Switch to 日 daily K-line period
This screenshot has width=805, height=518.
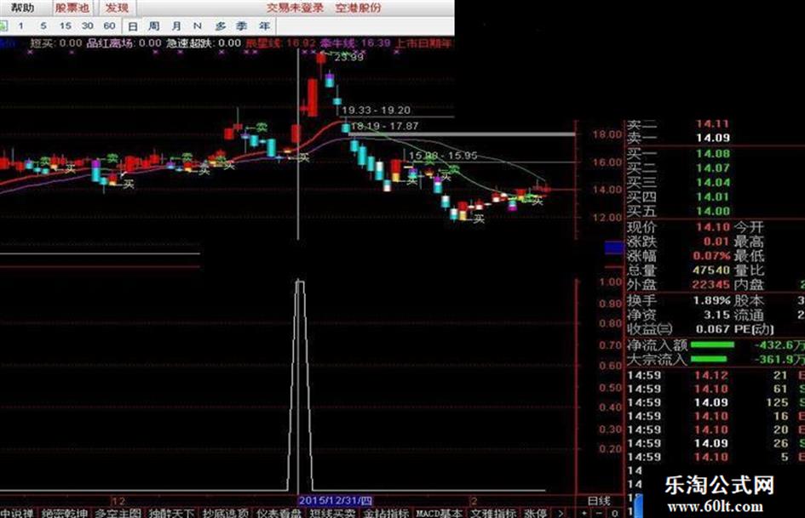(133, 26)
